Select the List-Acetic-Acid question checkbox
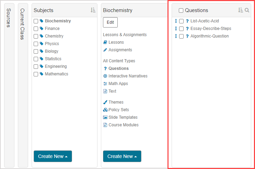This screenshot has height=169, width=255. [182, 21]
